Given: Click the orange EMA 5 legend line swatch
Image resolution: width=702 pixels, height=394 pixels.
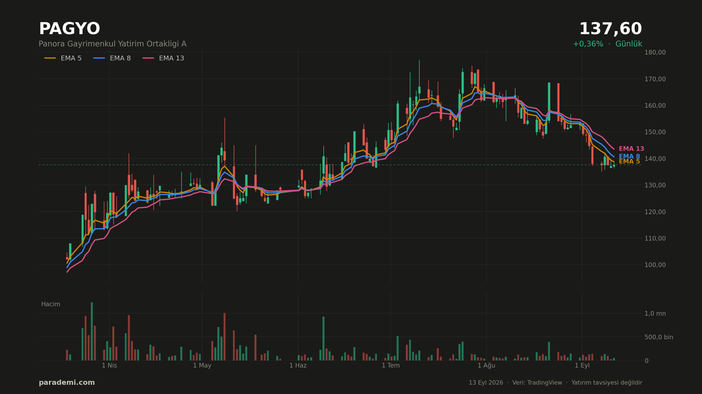Looking at the screenshot, I should click(50, 58).
